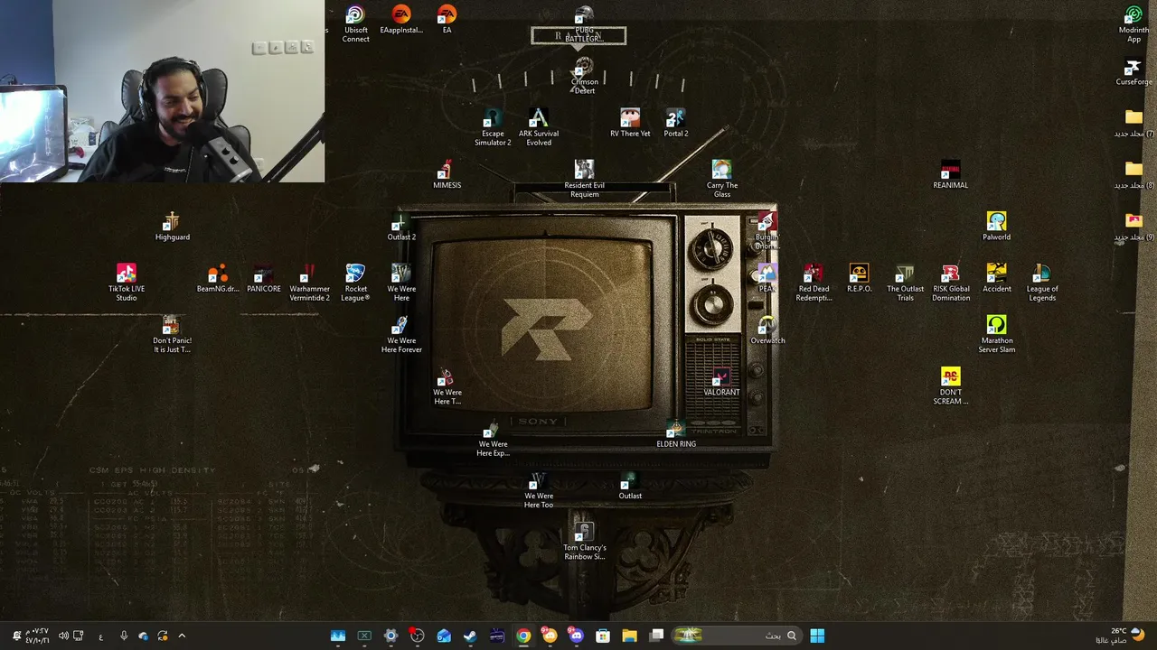The image size is (1157, 650).
Task: Click the We Were Here Expeditions shortcut
Action: (493, 439)
